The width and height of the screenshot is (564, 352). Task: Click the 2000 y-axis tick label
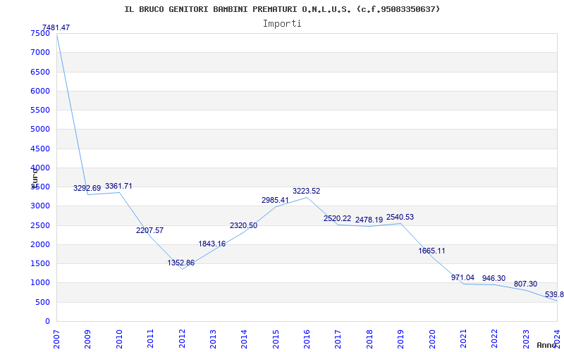[x=40, y=244]
